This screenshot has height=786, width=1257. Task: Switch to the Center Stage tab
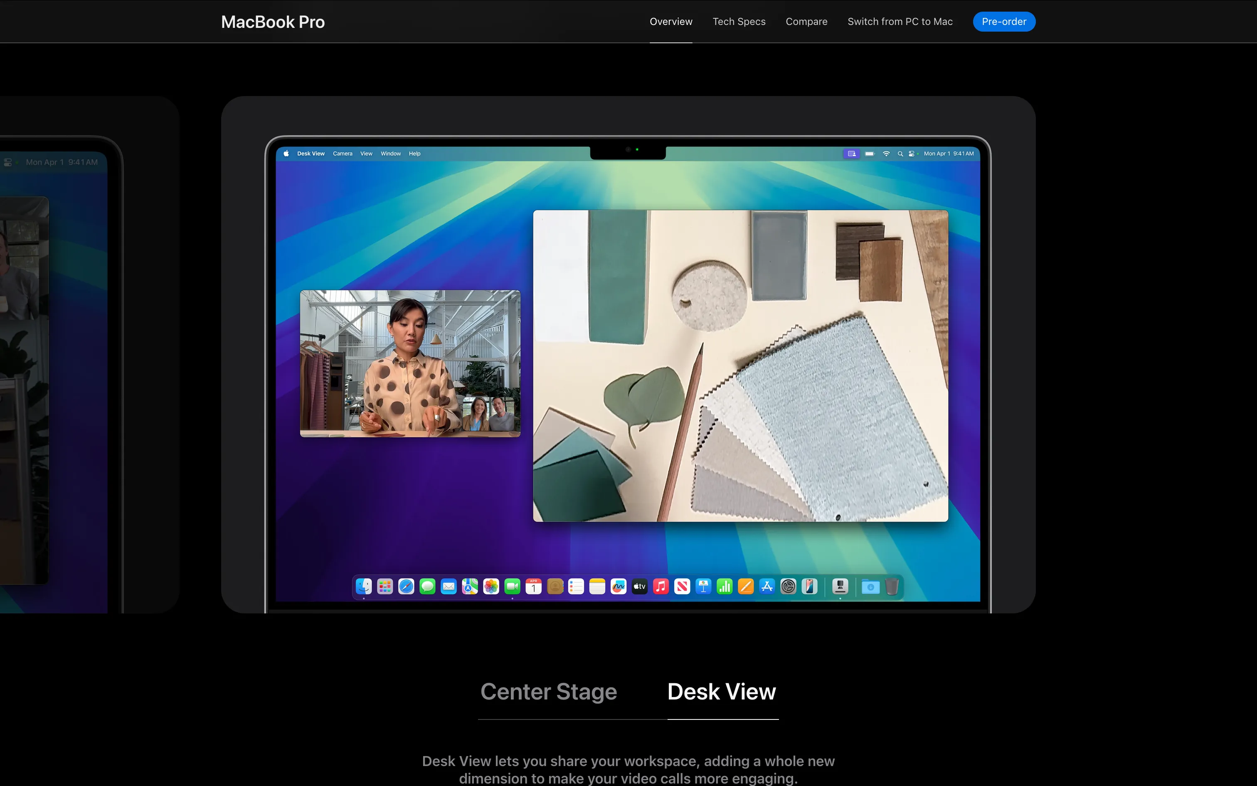point(549,691)
